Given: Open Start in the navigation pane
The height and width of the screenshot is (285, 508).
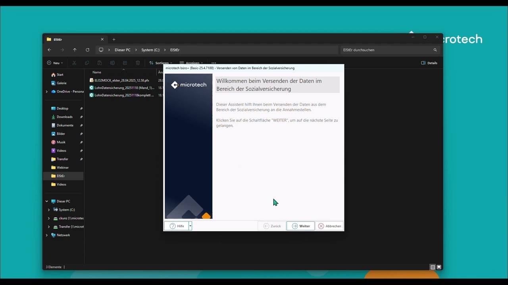Looking at the screenshot, I should (60, 74).
